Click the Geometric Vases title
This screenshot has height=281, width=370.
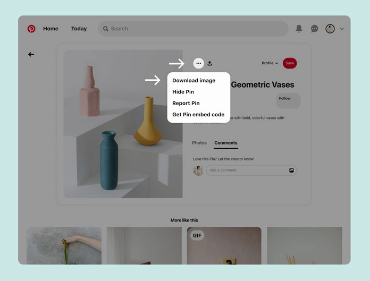pos(263,84)
